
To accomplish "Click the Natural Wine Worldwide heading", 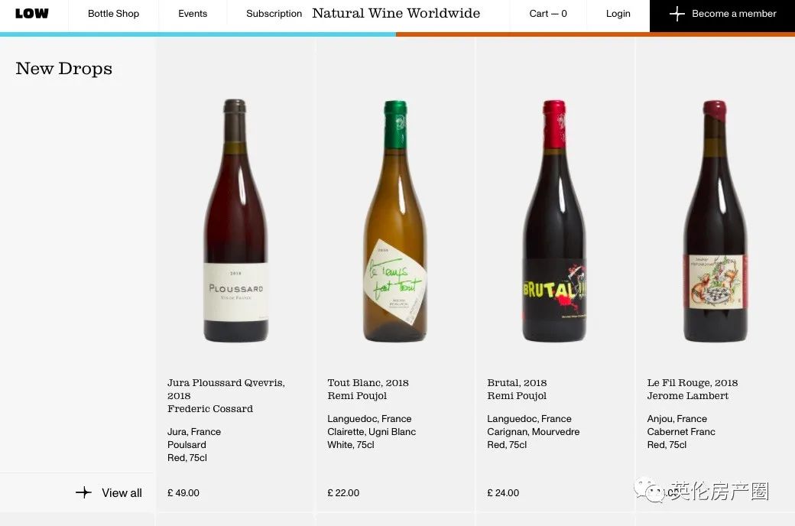I will click(396, 14).
